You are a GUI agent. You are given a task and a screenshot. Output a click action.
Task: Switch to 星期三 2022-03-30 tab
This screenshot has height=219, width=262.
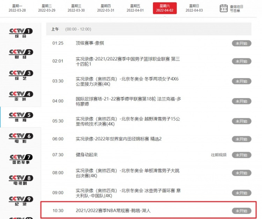[x=76, y=8]
